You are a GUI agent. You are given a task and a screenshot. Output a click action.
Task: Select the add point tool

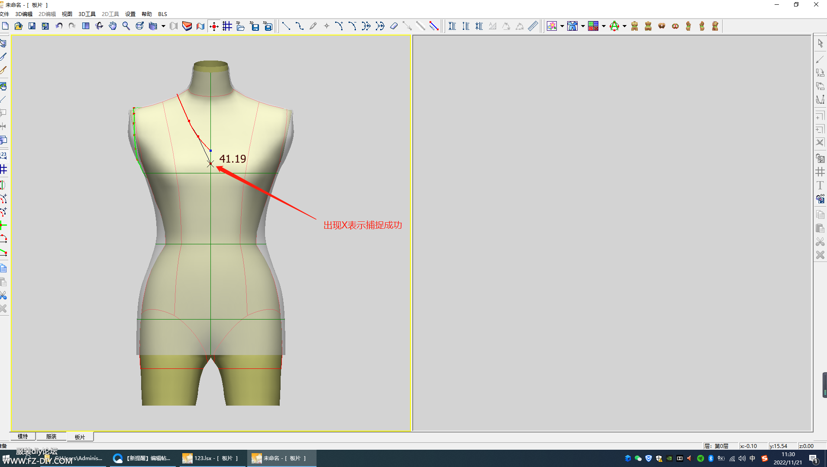point(326,26)
